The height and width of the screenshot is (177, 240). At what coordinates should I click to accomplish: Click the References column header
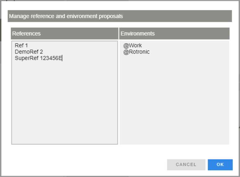pyautogui.click(x=65, y=34)
